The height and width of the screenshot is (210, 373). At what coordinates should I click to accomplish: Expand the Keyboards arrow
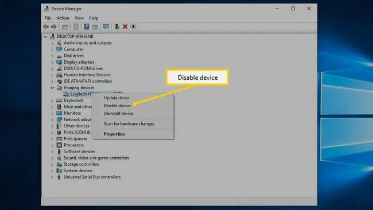52,100
